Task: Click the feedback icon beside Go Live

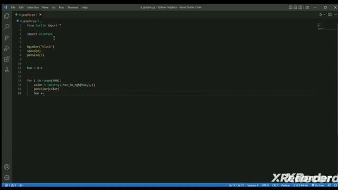Action: [x=329, y=185]
